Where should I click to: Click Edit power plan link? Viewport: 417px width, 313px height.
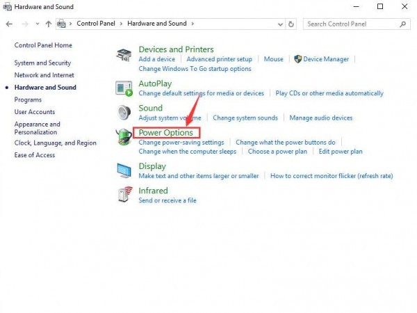(x=341, y=152)
